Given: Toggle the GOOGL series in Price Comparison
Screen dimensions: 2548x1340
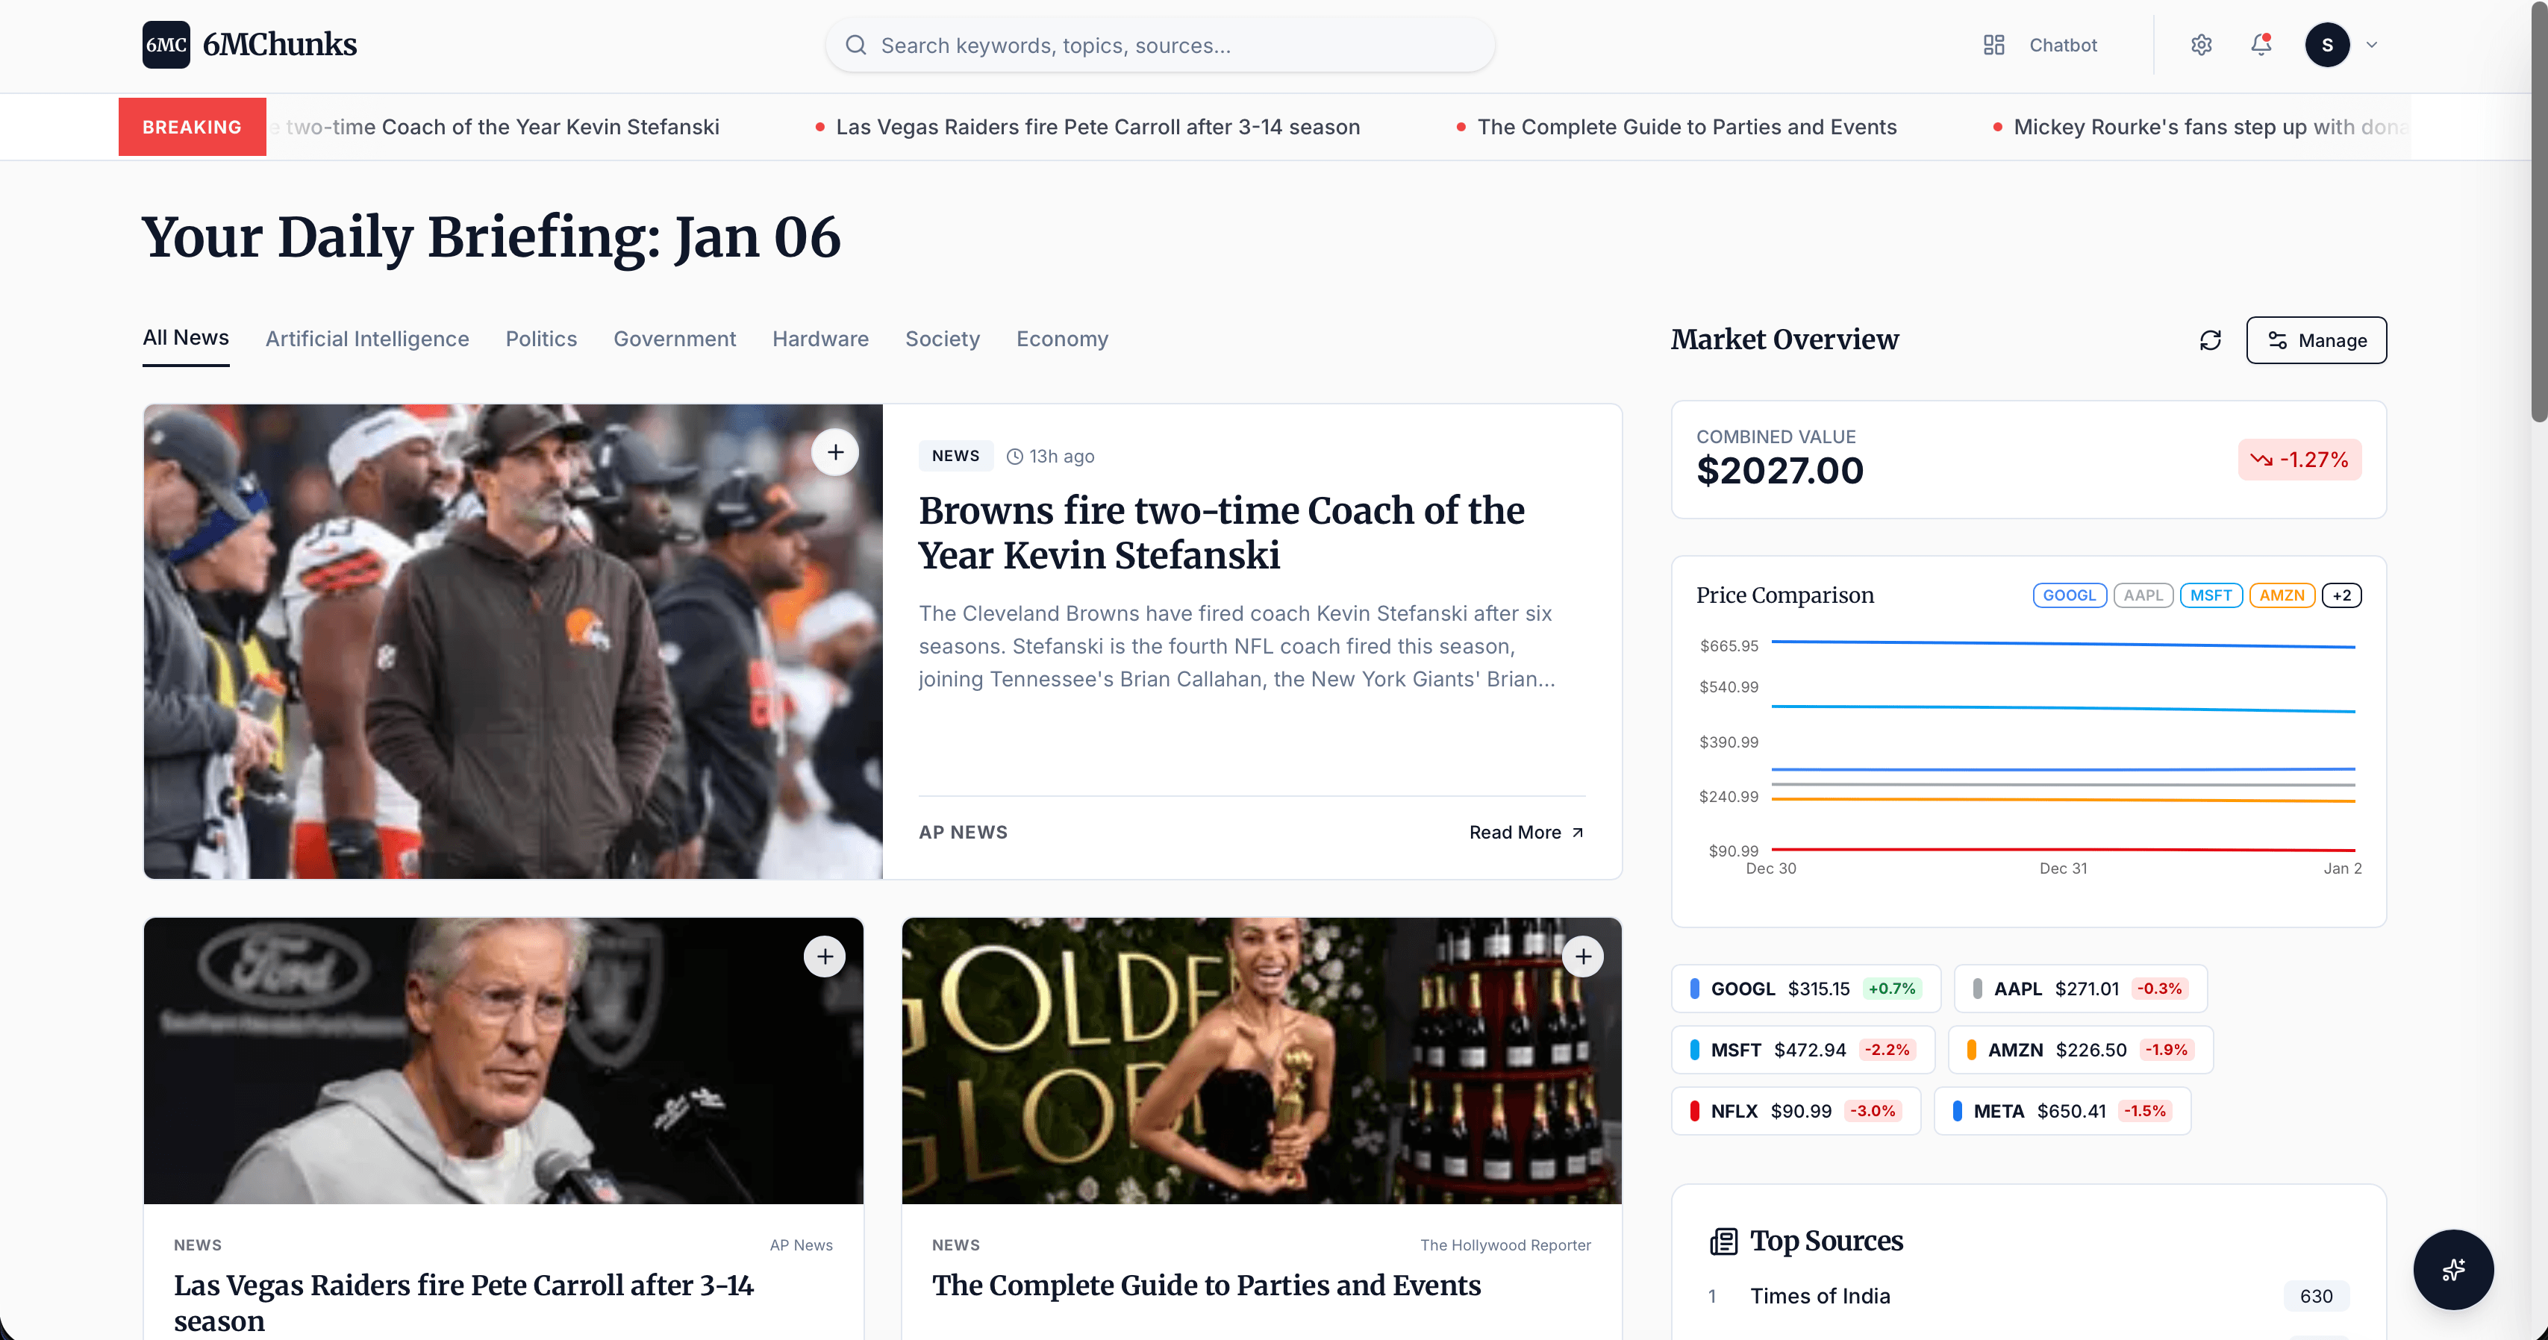Looking at the screenshot, I should (2070, 595).
